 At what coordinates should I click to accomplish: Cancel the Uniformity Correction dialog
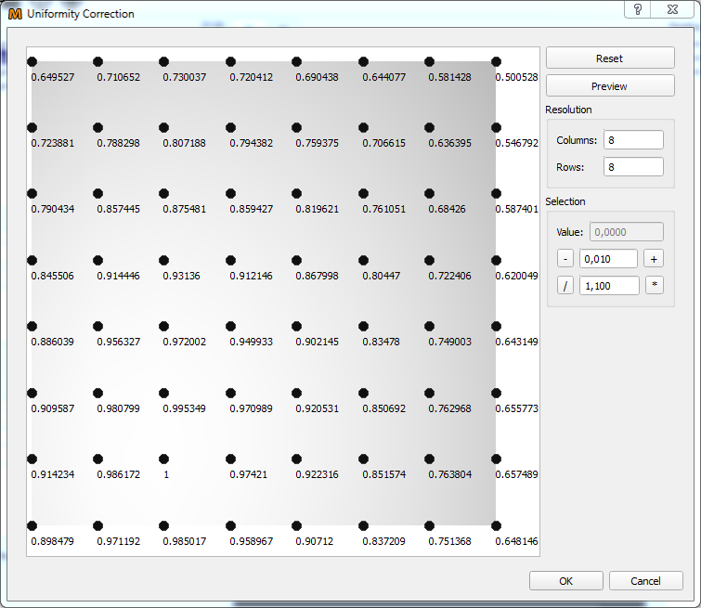[645, 581]
